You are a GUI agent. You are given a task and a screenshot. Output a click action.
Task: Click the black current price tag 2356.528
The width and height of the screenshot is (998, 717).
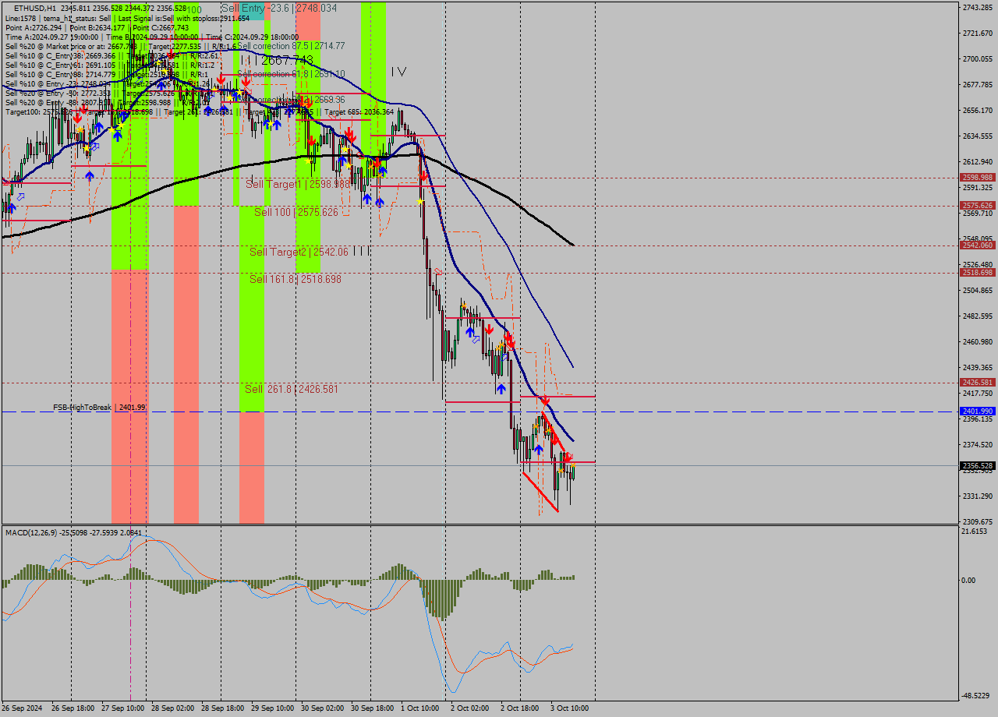pyautogui.click(x=977, y=466)
